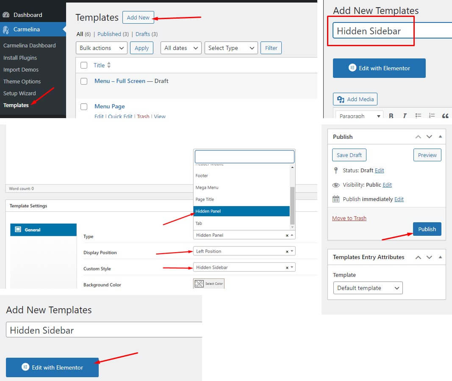Click Edit with Elementor below Add Media

click(52, 367)
